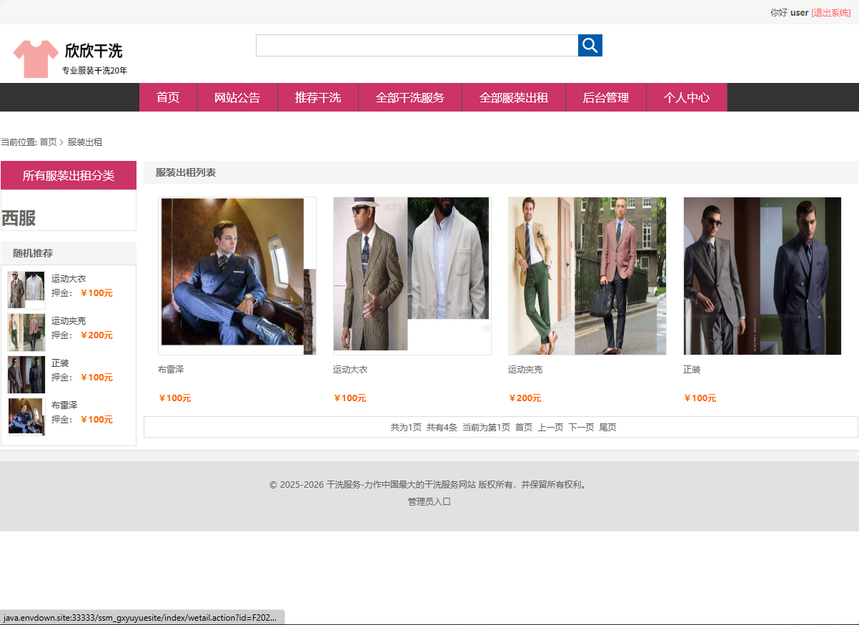Select 全部干洗服务 in the navigation bar

click(x=410, y=98)
